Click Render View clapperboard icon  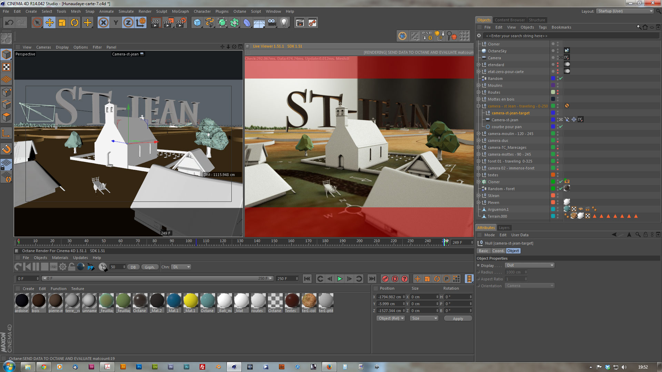coord(156,23)
